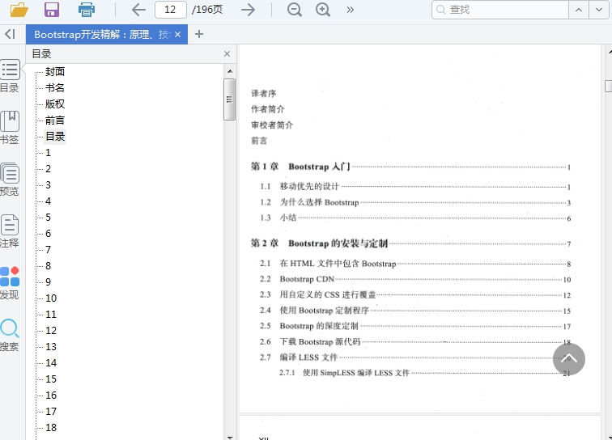This screenshot has width=612, height=440.
Task: Click the back-to-top round button
Action: click(x=568, y=359)
